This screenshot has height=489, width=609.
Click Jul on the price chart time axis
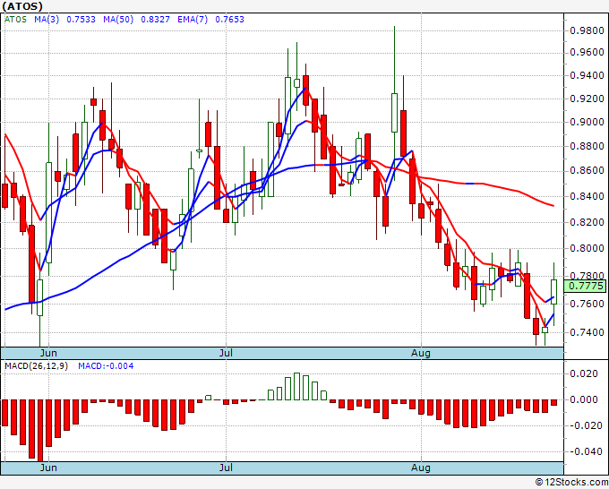click(226, 353)
